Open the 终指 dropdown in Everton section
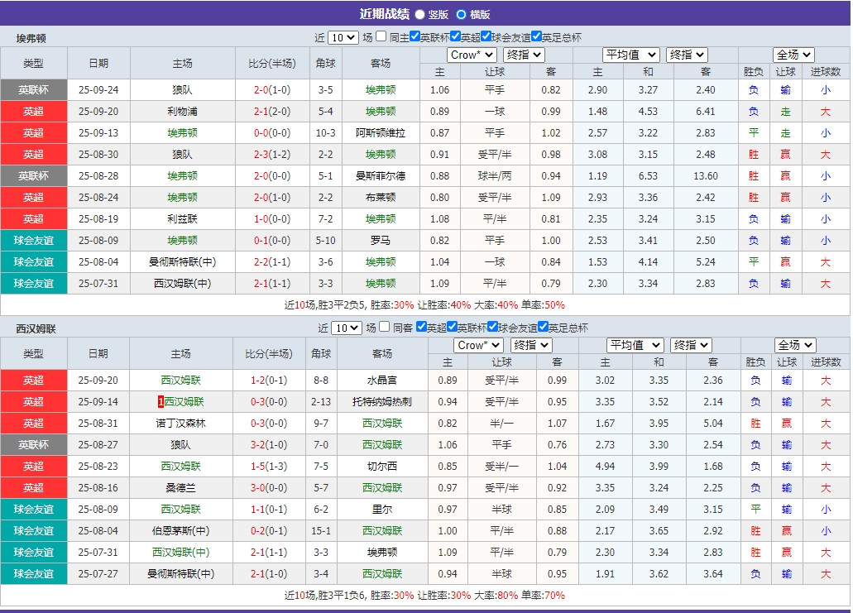 [x=524, y=55]
